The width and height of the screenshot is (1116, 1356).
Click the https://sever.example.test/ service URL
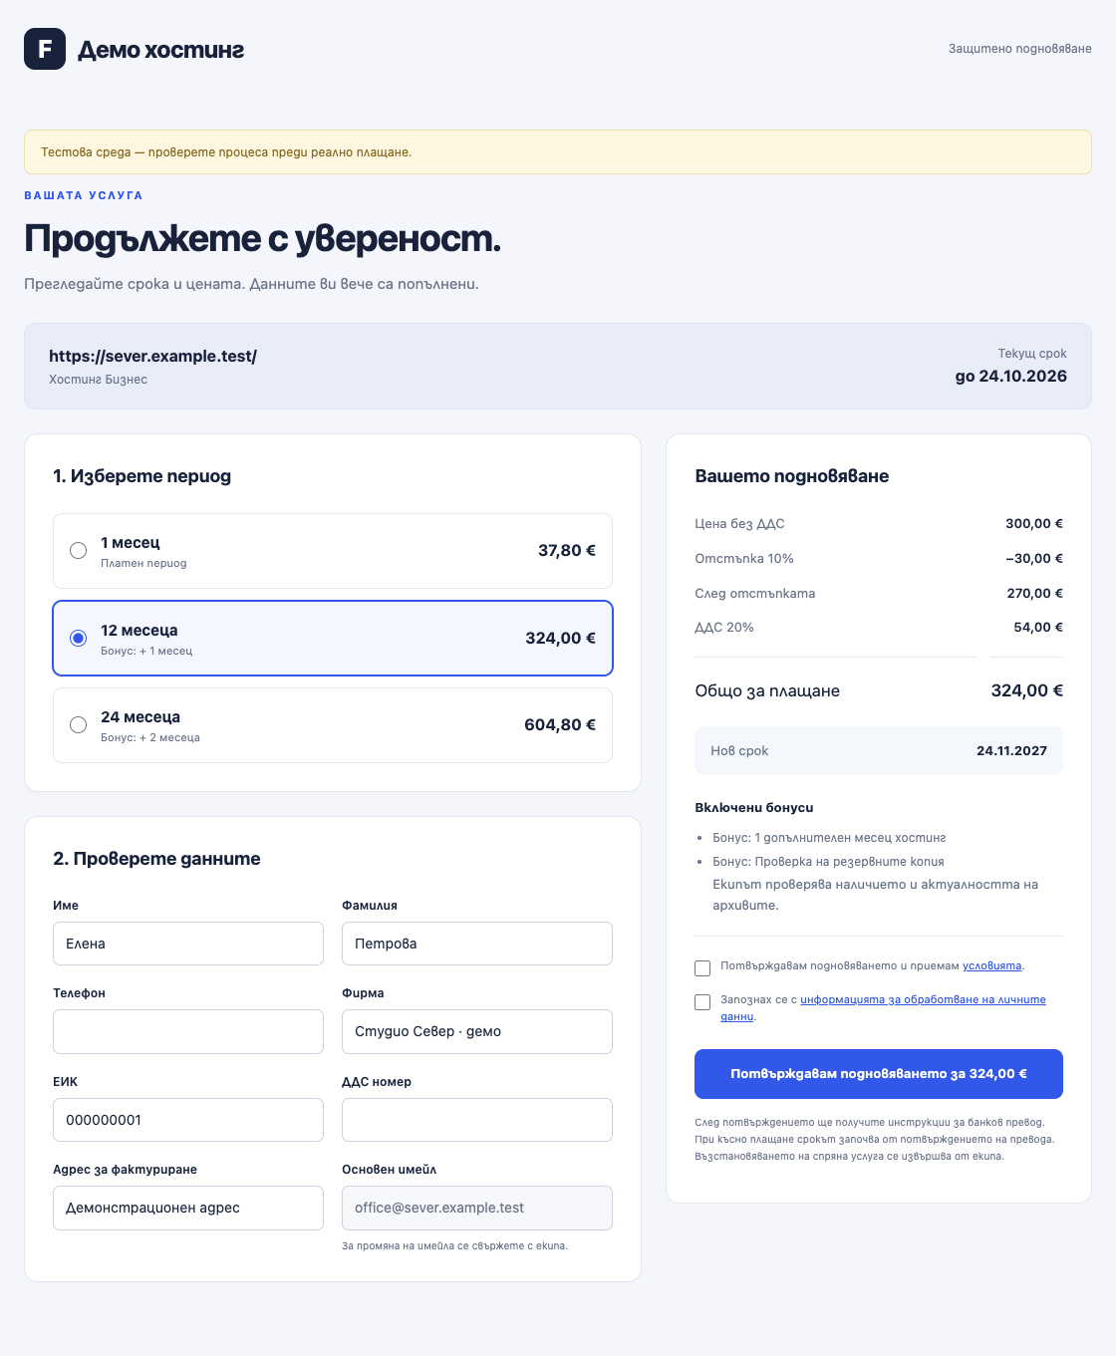[152, 356]
